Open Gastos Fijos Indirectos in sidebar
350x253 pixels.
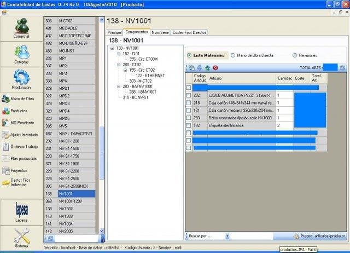[x=16, y=182]
